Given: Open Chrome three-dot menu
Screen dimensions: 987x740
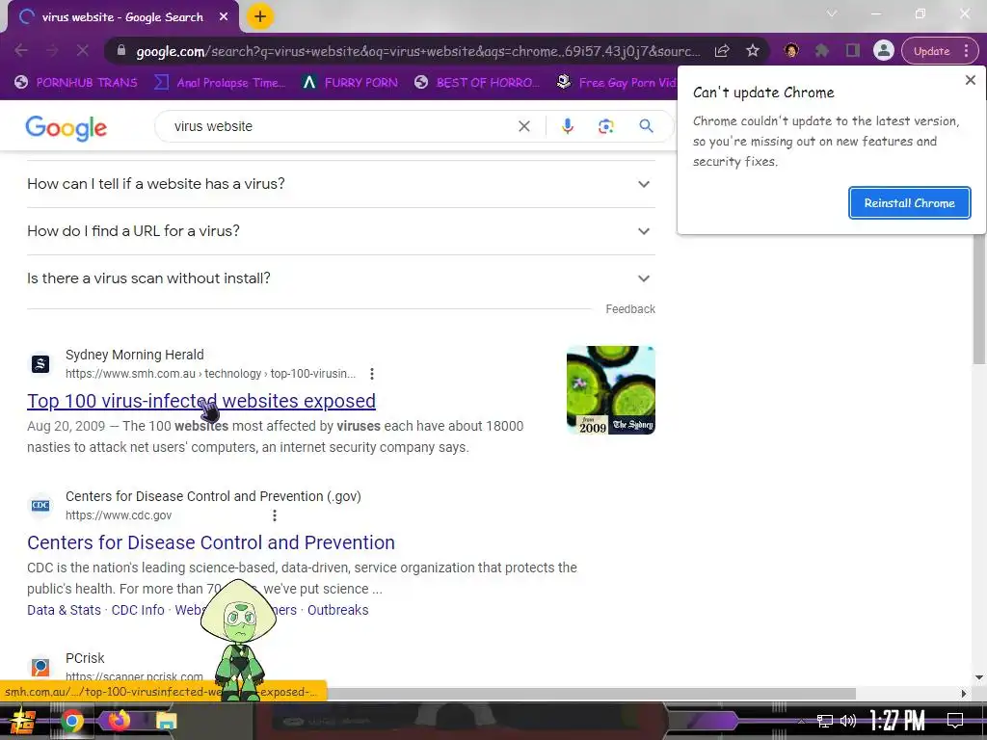Looking at the screenshot, I should point(966,51).
